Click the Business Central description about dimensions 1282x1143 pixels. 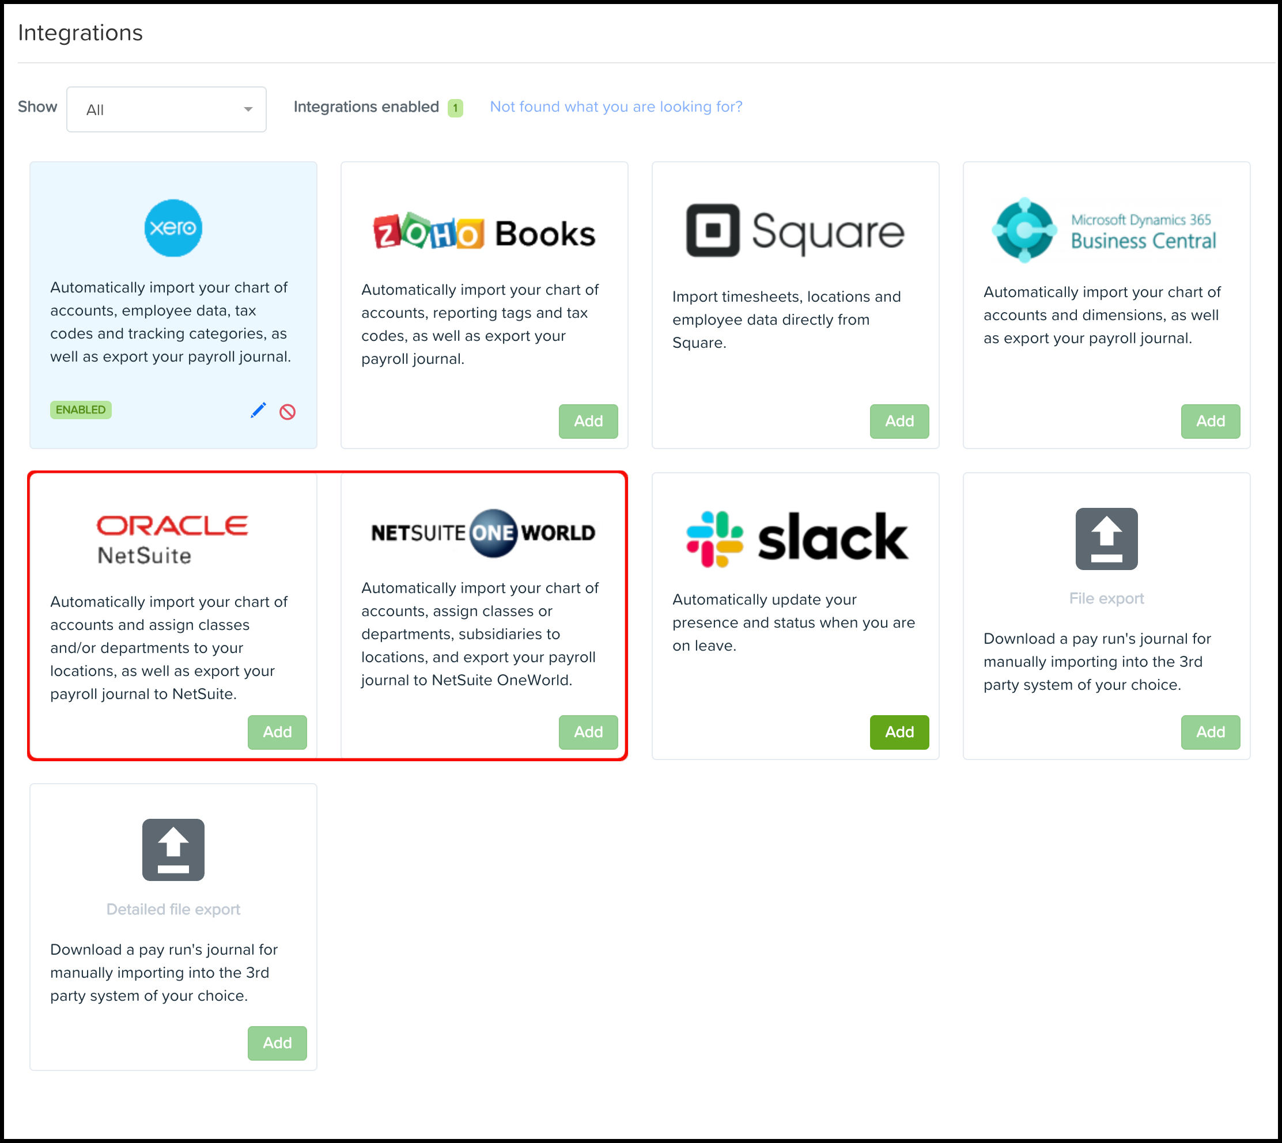[x=1102, y=314]
